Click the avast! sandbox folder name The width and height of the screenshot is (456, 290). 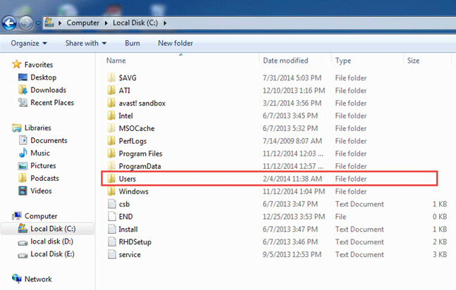point(142,103)
